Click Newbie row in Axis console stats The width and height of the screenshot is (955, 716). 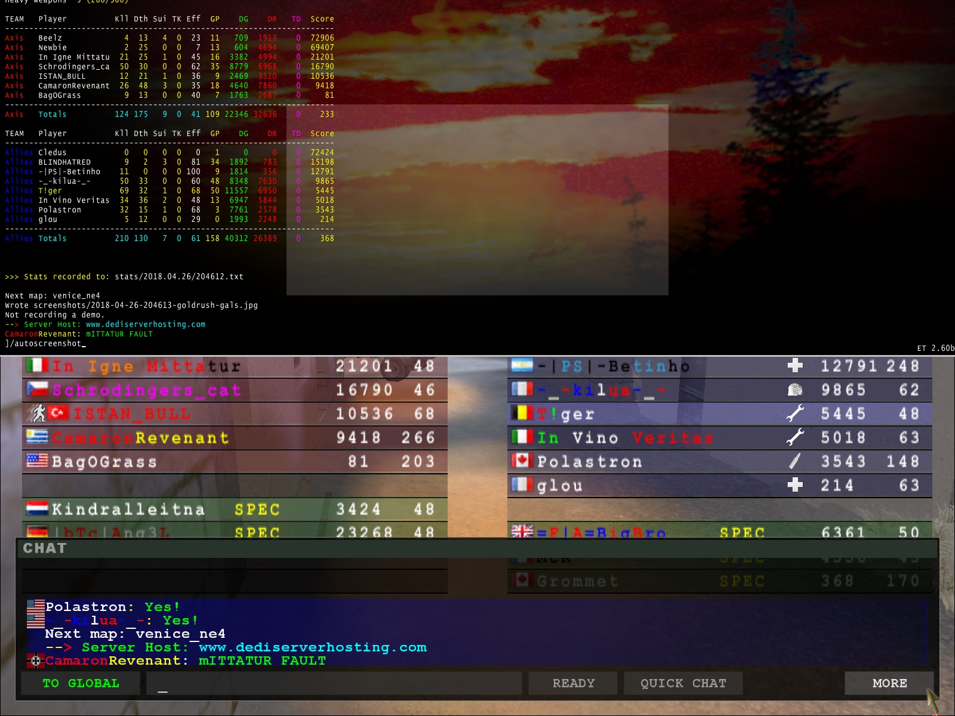170,48
